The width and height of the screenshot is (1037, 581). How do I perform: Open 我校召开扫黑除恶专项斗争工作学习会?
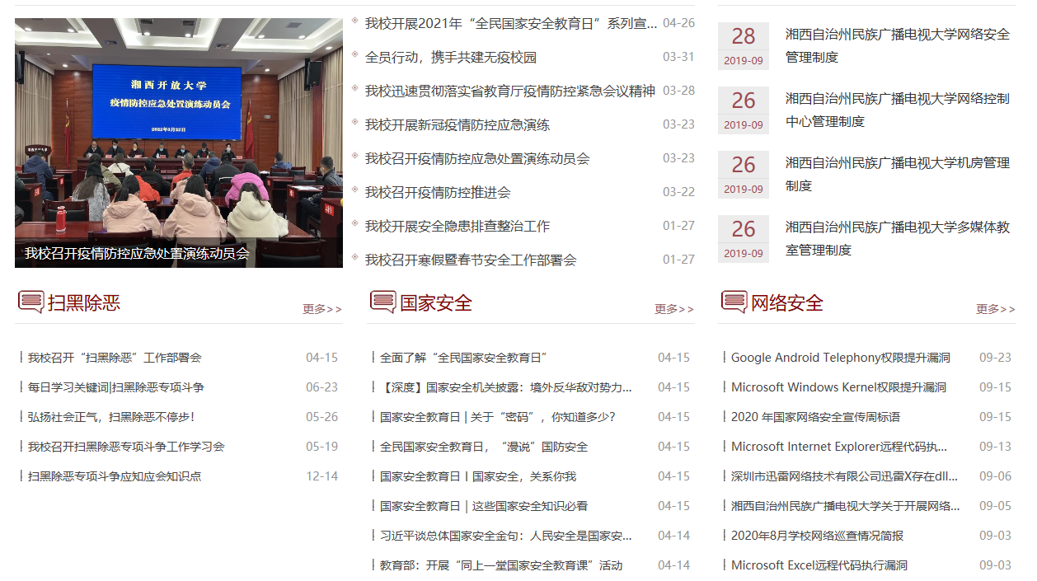(126, 447)
